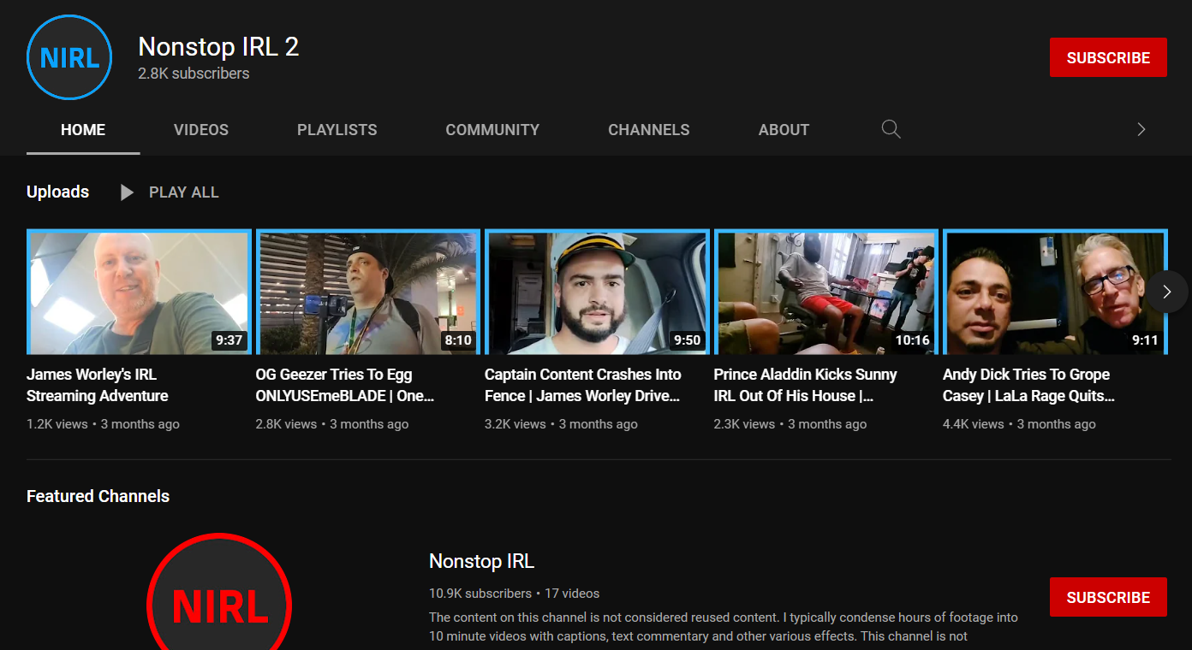
Task: Click the 1.2K views metadata text
Action: [x=57, y=424]
